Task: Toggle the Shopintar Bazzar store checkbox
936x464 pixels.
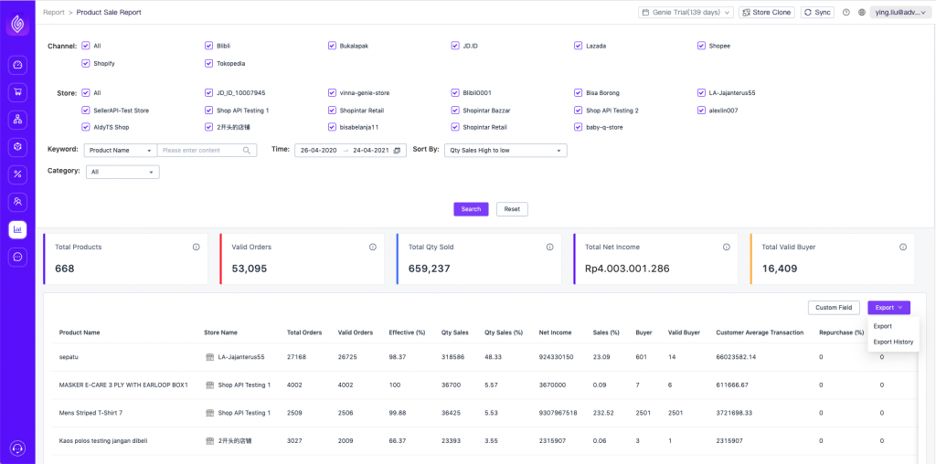Action: [455, 111]
